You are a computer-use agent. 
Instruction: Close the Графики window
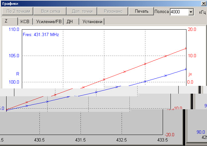click(x=203, y=3)
